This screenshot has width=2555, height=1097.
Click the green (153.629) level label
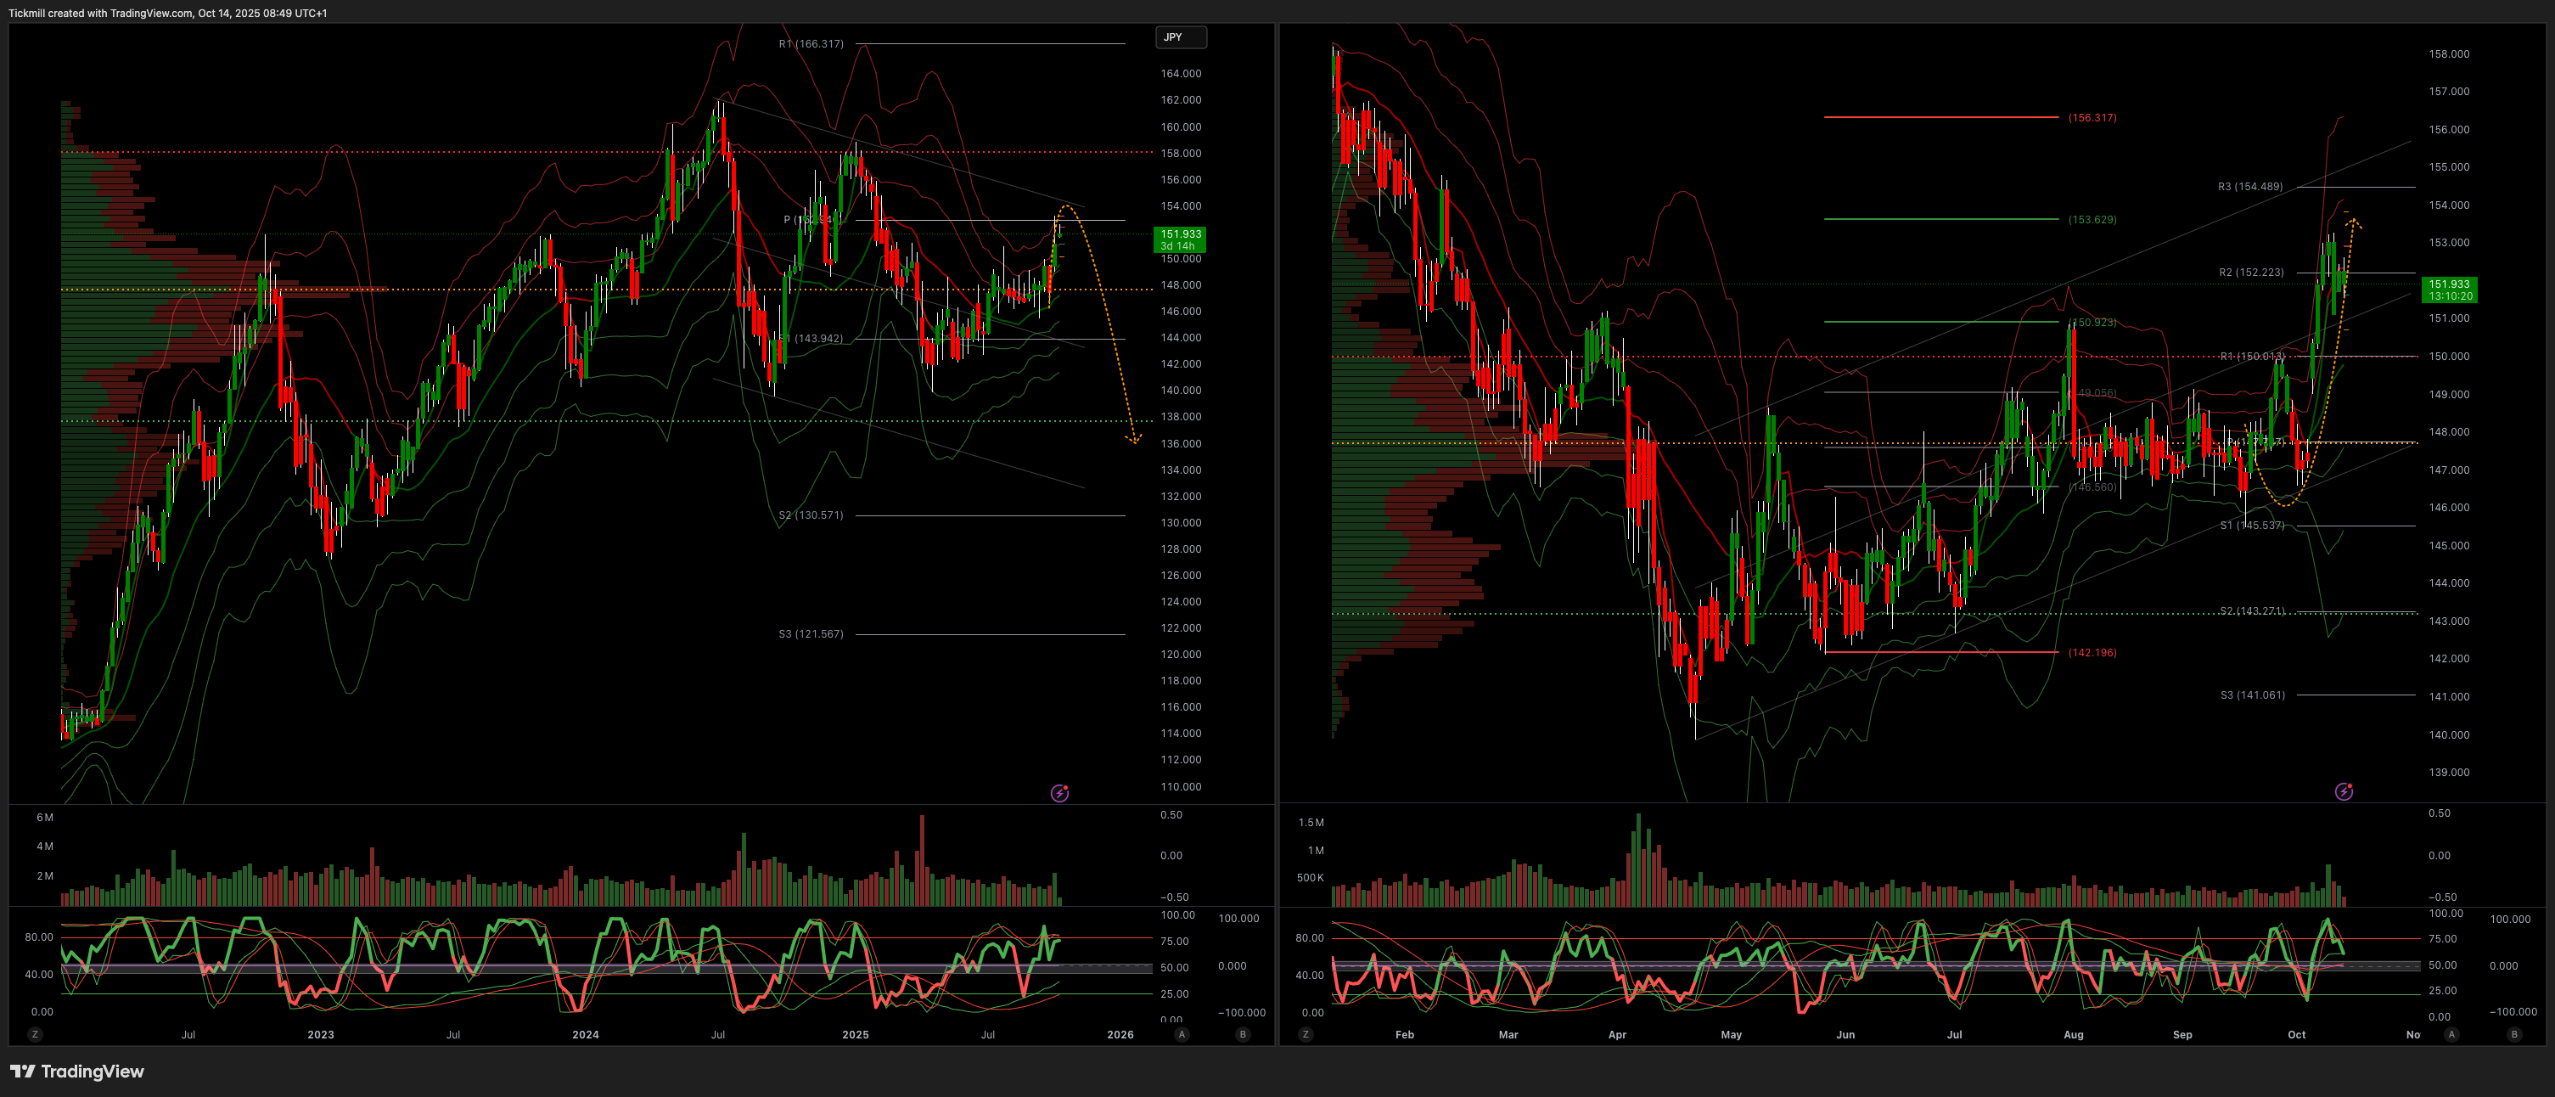[2092, 219]
